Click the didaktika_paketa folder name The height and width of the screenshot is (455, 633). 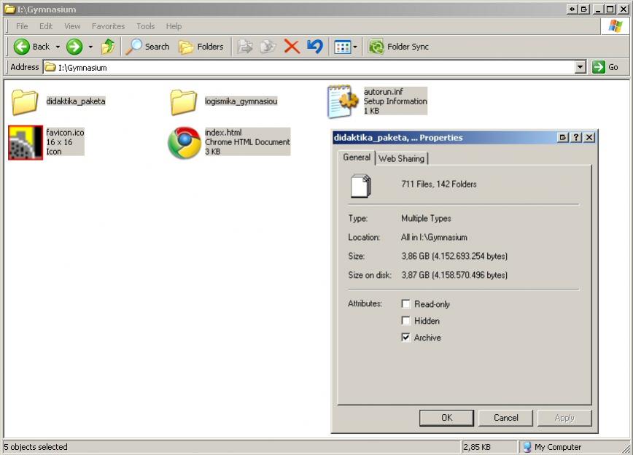76,101
